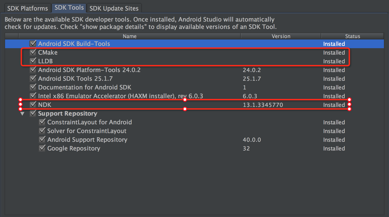Sort the table by Name column header
The image size is (389, 217).
[129, 36]
